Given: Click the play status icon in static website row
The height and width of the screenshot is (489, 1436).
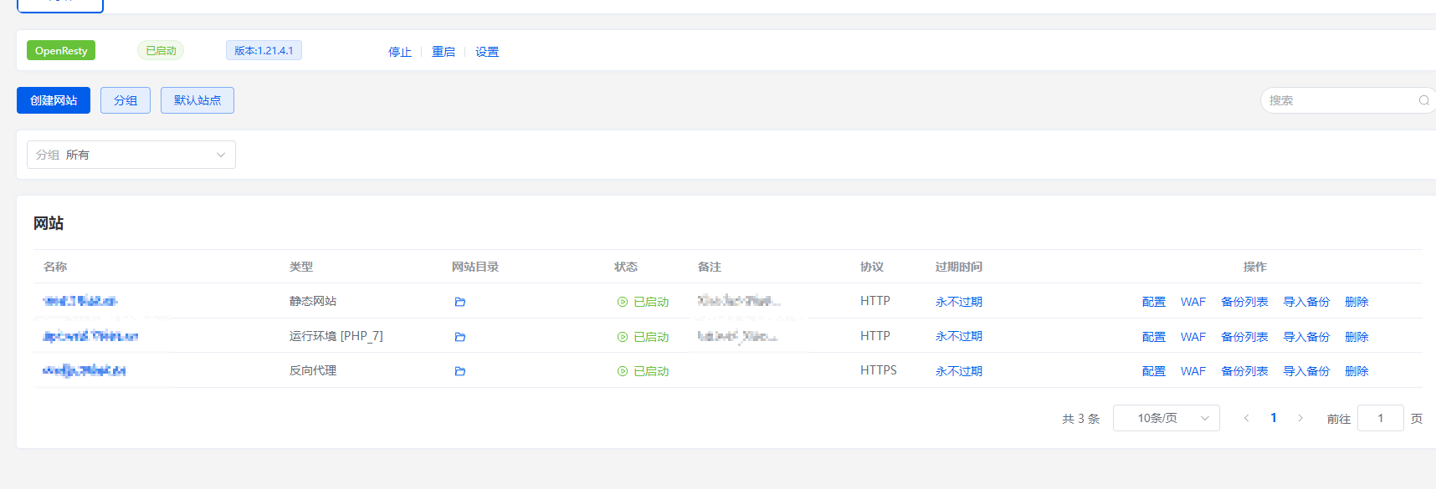Looking at the screenshot, I should pyautogui.click(x=623, y=302).
